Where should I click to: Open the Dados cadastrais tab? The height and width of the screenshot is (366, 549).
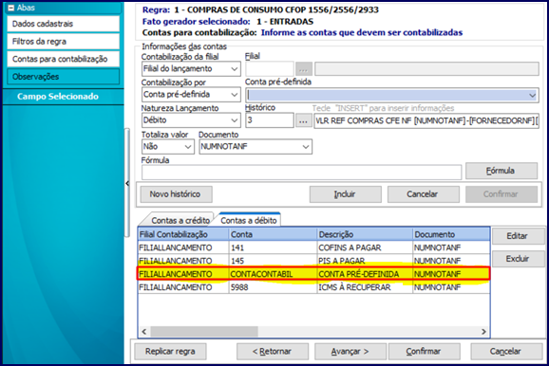click(x=63, y=24)
